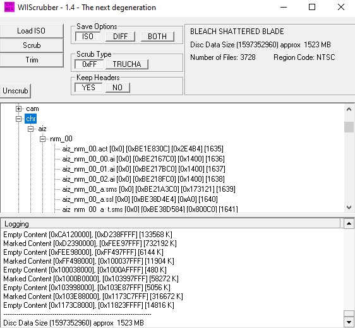Click the file tree scrollbar thumb

pos(349,127)
